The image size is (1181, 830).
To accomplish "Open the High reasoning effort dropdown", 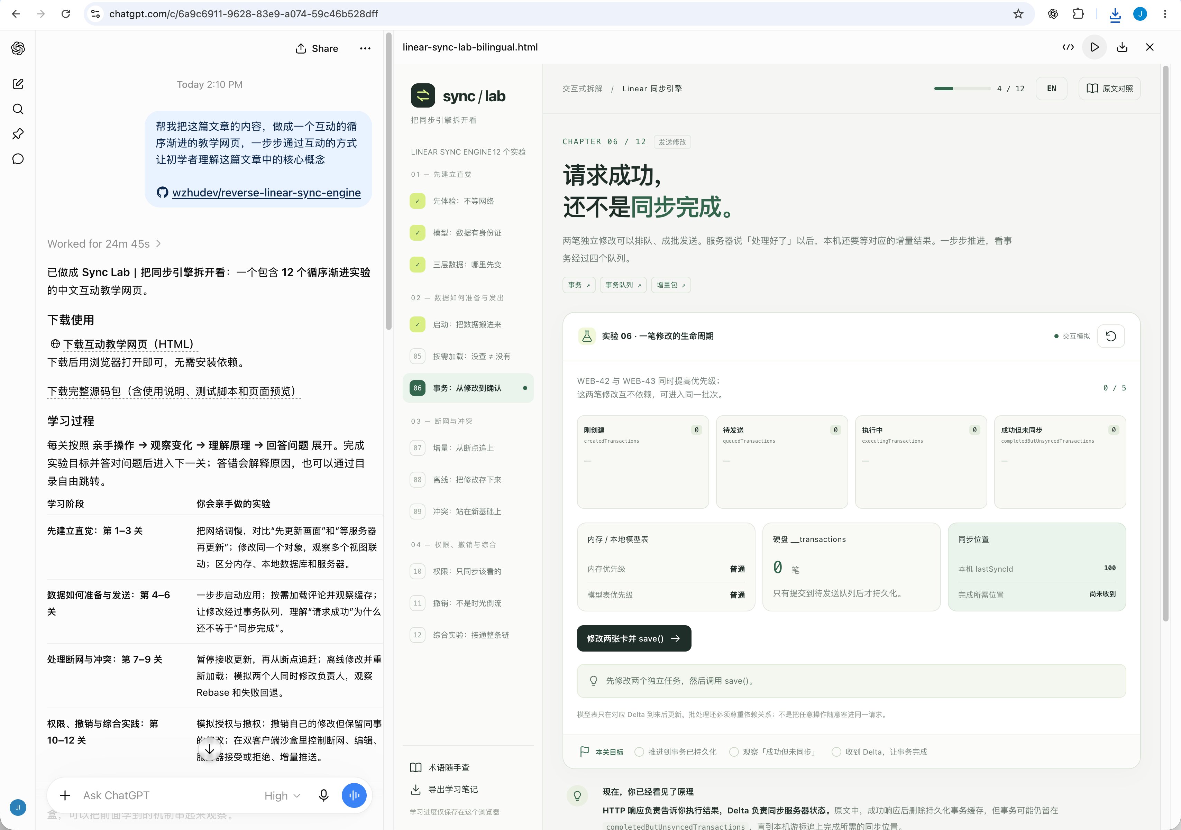I will [282, 795].
